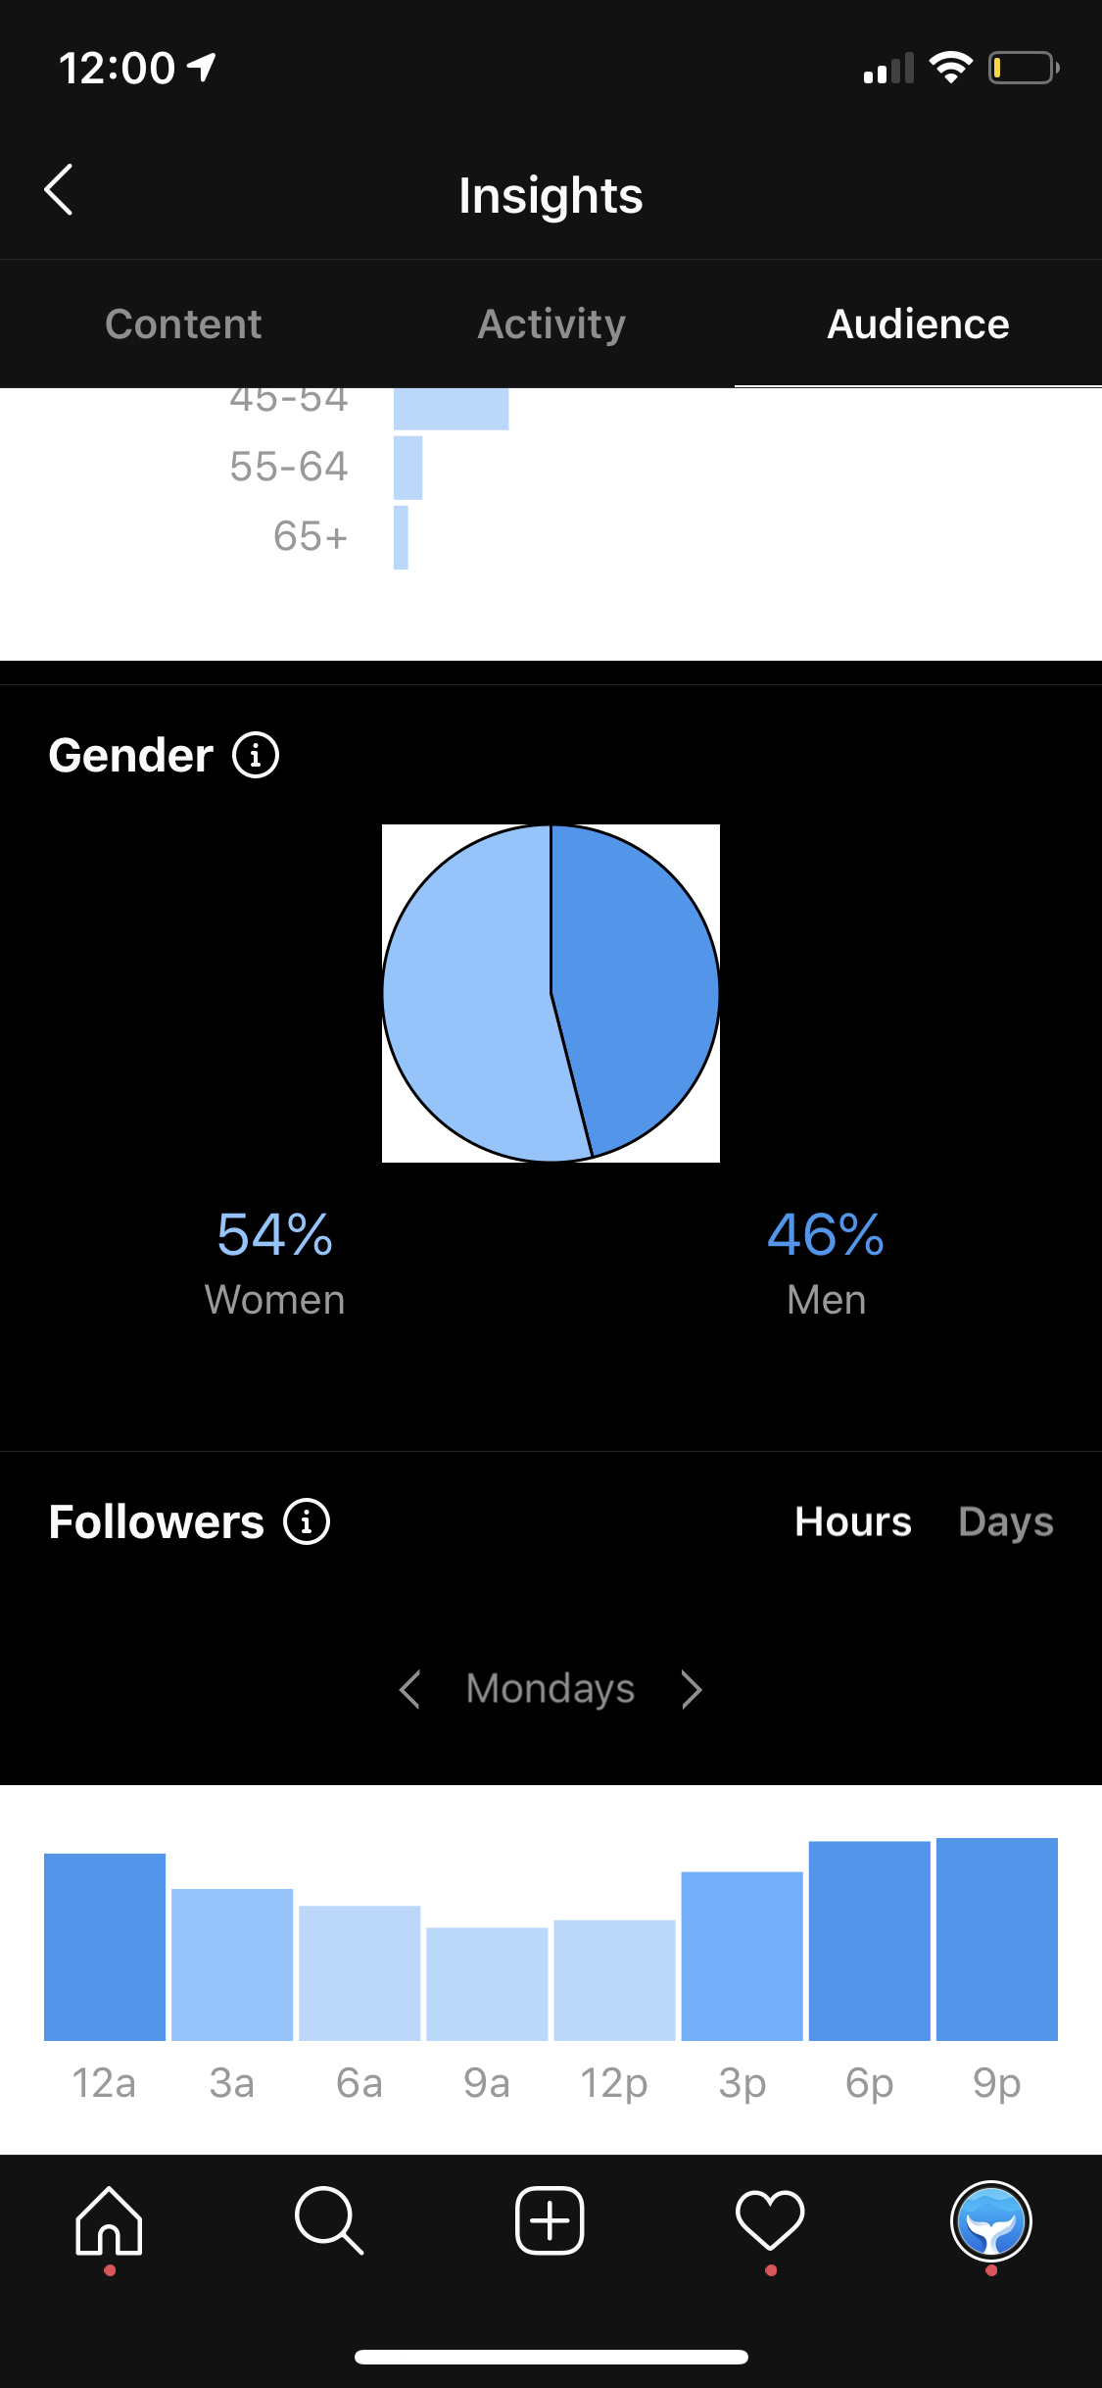Open the Followers info icon
This screenshot has width=1102, height=2388.
[307, 1521]
